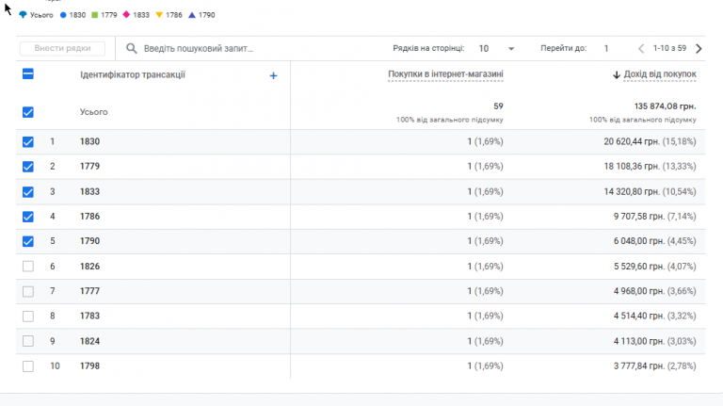Click the Ідентифікатор трансакції column header
Image resolution: width=723 pixels, height=406 pixels.
point(133,74)
